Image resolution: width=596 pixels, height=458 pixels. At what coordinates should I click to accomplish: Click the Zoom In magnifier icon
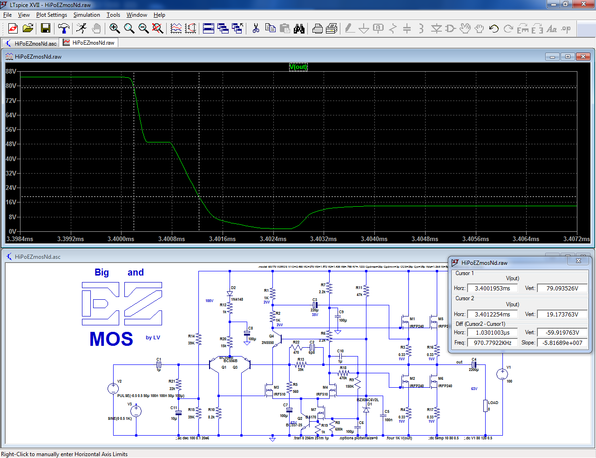coord(115,28)
